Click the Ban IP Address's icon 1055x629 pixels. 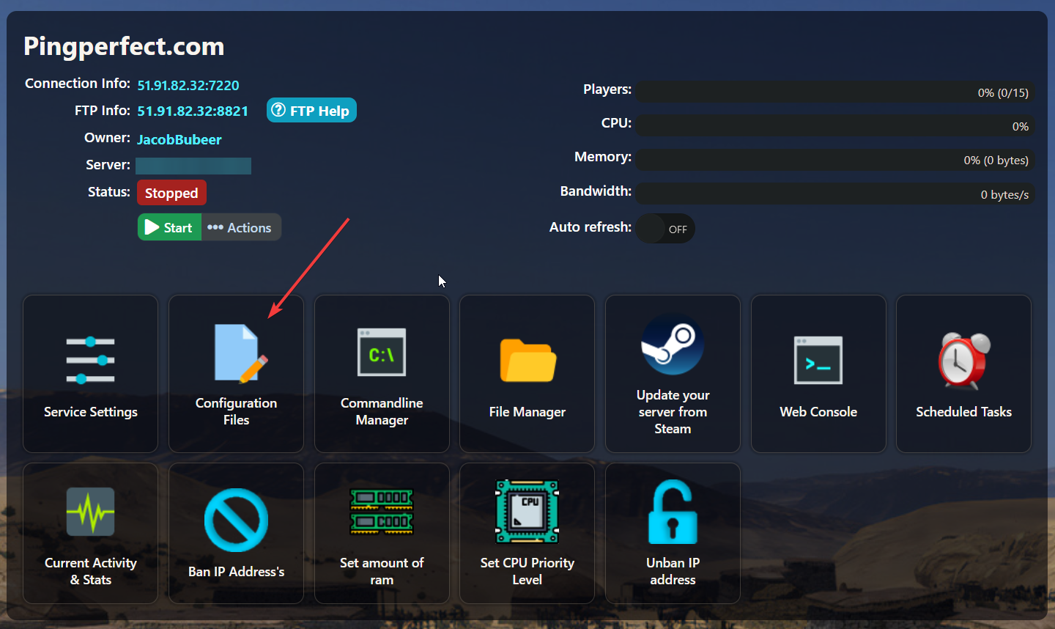[x=236, y=520]
